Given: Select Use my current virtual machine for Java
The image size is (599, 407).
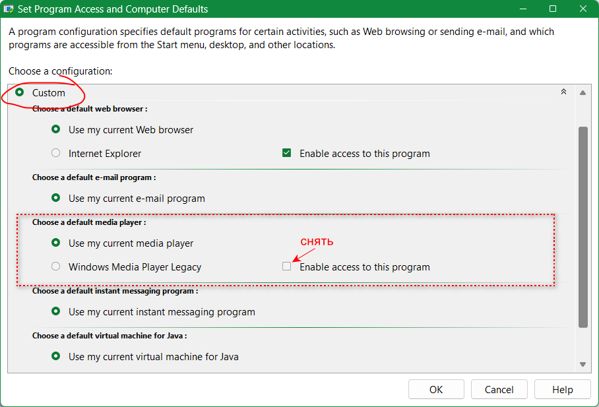Looking at the screenshot, I should (x=56, y=356).
